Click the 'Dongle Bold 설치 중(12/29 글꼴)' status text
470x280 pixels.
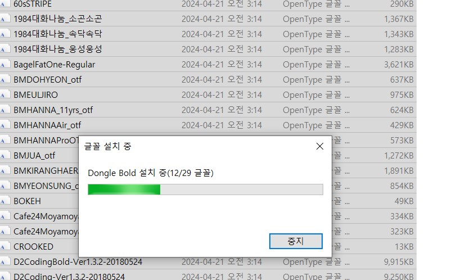pyautogui.click(x=151, y=173)
